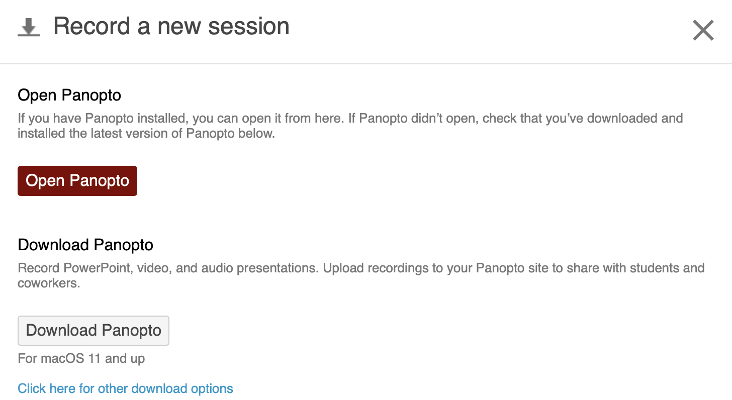Click the divider line under the dialog header
732x400 pixels.
(366, 64)
